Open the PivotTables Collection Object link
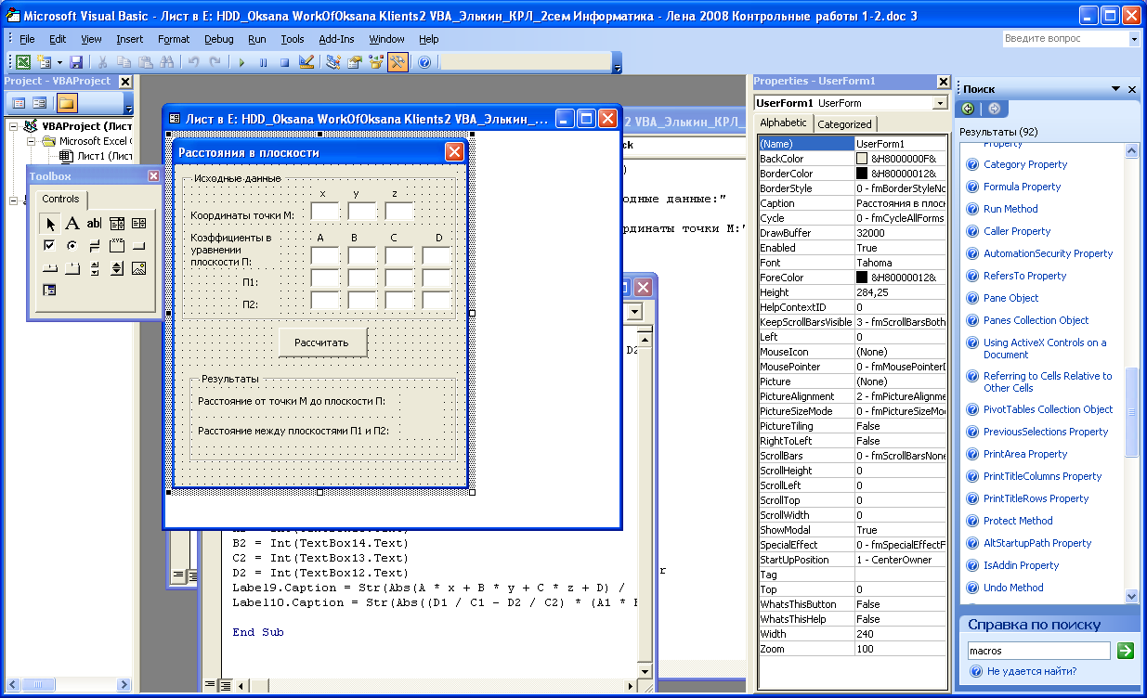This screenshot has height=698, width=1147. click(1048, 409)
